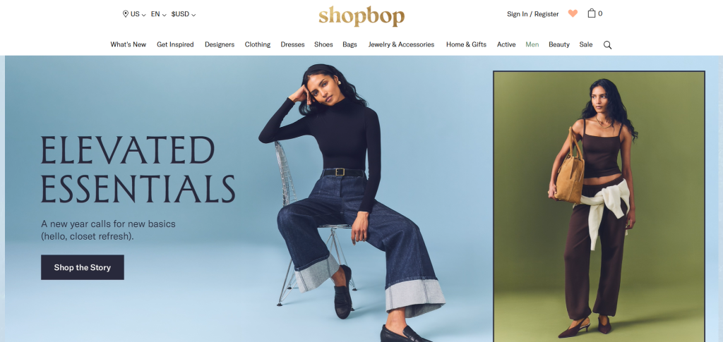Open the Get Inspired menu
This screenshot has width=723, height=342.
pyautogui.click(x=175, y=44)
